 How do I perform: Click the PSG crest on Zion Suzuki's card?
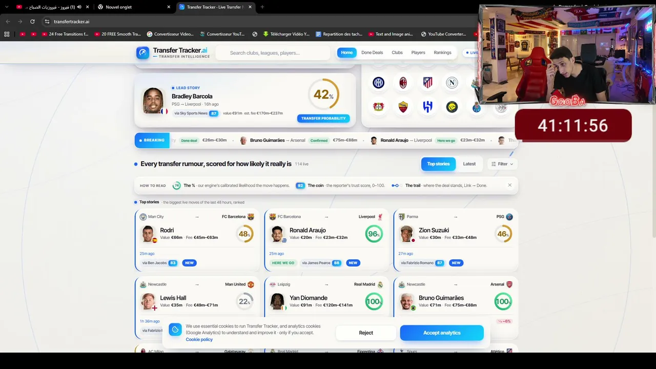click(x=509, y=217)
